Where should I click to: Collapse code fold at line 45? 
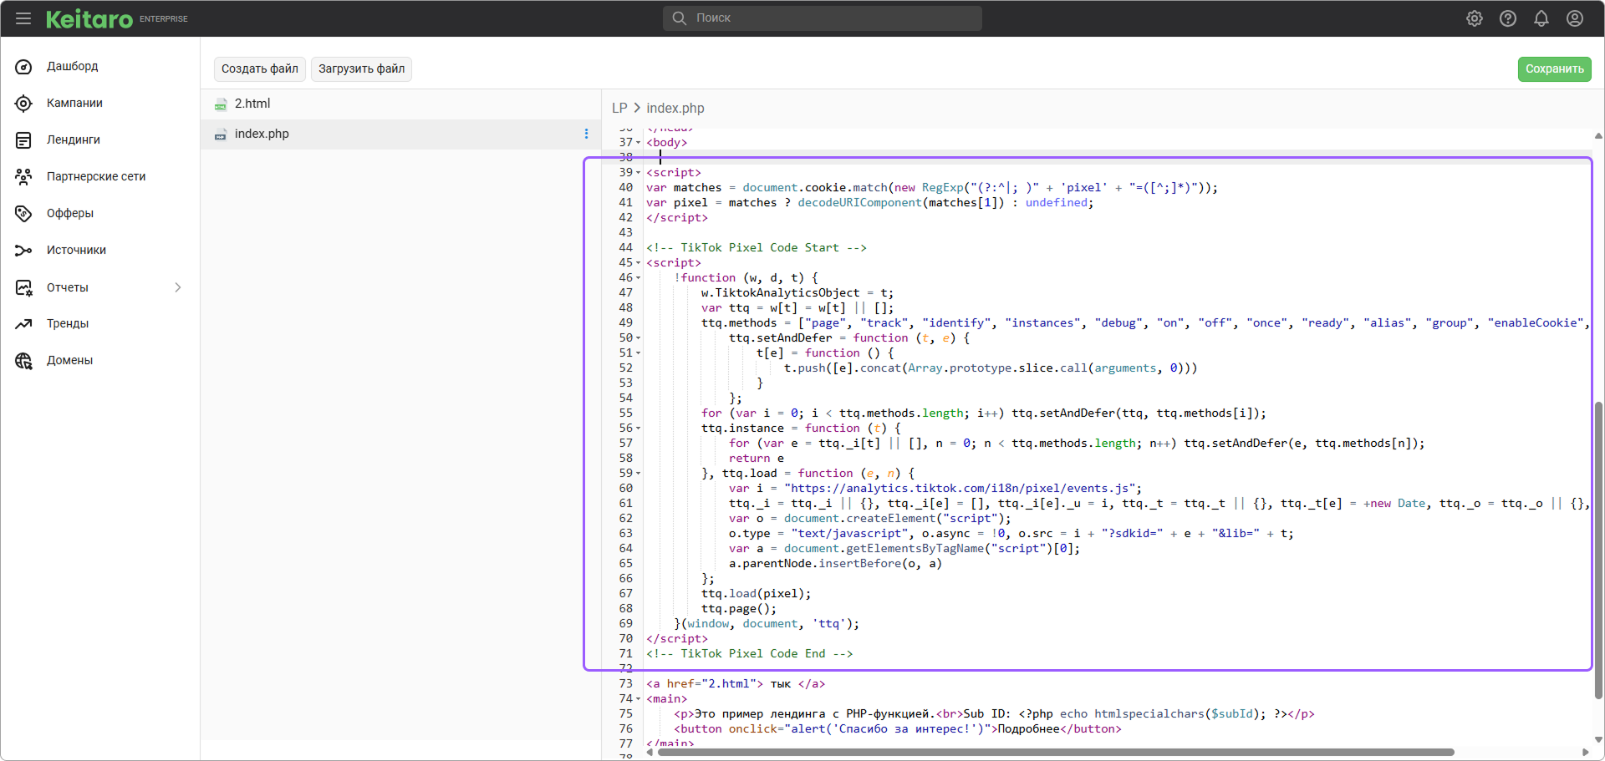point(639,263)
